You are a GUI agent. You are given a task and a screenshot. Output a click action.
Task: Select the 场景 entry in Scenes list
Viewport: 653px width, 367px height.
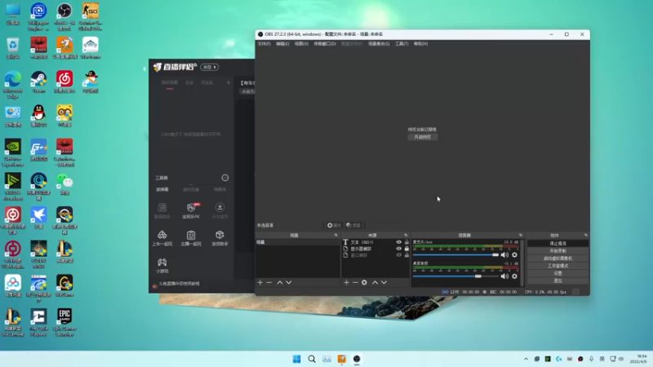(x=297, y=242)
